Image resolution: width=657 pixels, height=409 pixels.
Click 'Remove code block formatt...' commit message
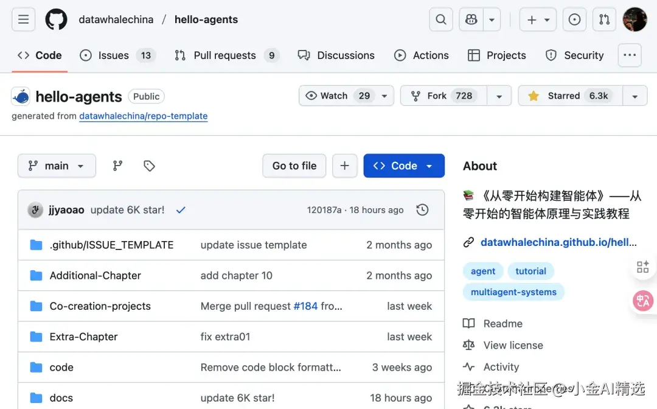point(271,367)
